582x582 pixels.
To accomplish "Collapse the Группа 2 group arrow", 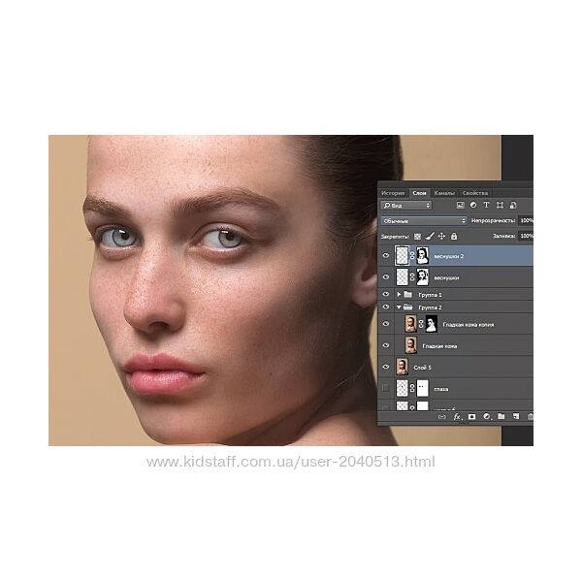I will coord(399,307).
